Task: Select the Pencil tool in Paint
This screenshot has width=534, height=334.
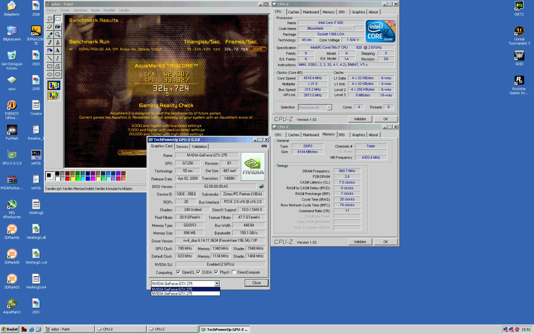Action: click(x=50, y=42)
